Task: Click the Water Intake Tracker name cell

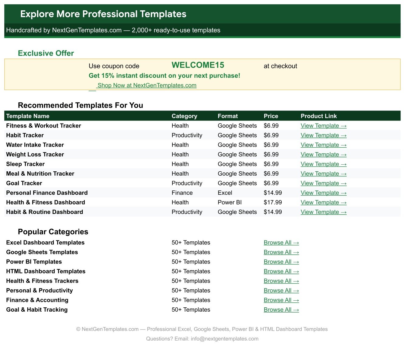Action: pyautogui.click(x=35, y=145)
